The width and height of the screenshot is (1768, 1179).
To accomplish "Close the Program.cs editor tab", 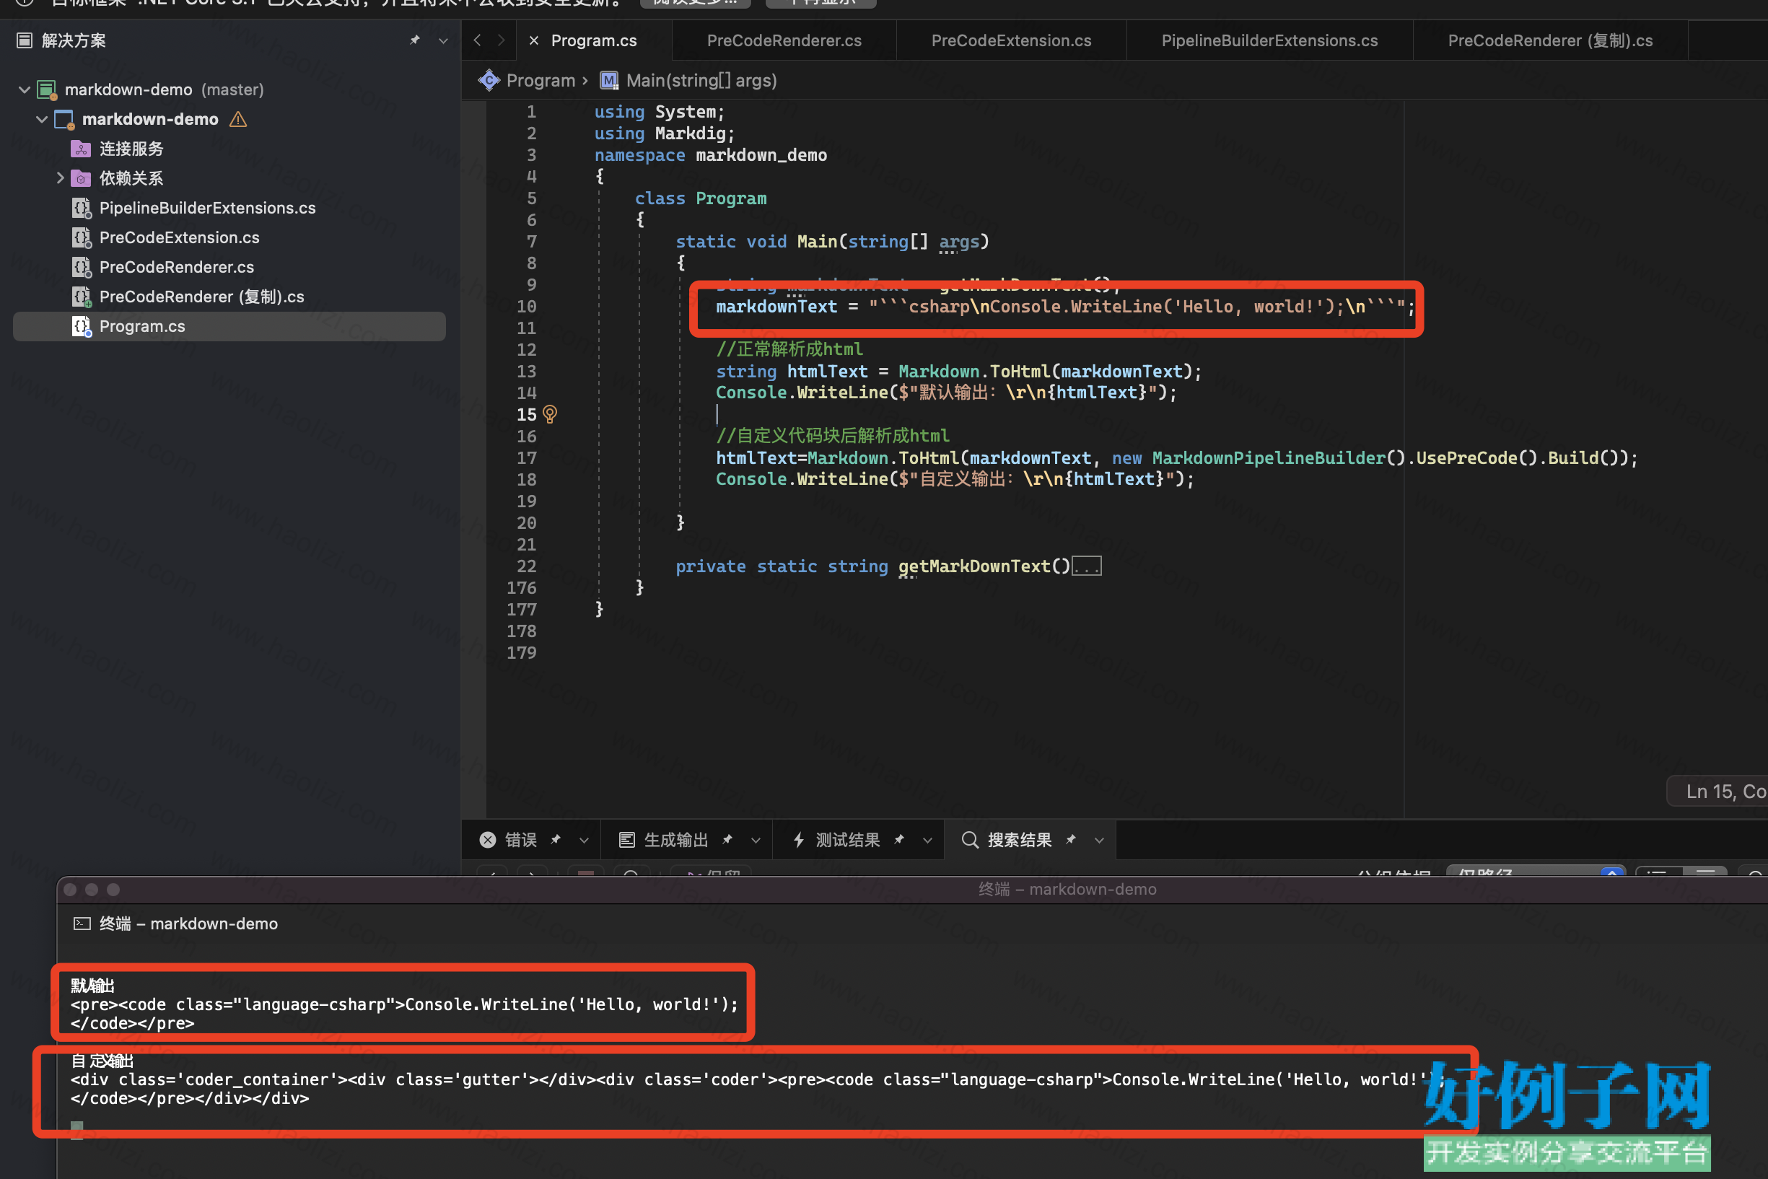I will (x=533, y=40).
